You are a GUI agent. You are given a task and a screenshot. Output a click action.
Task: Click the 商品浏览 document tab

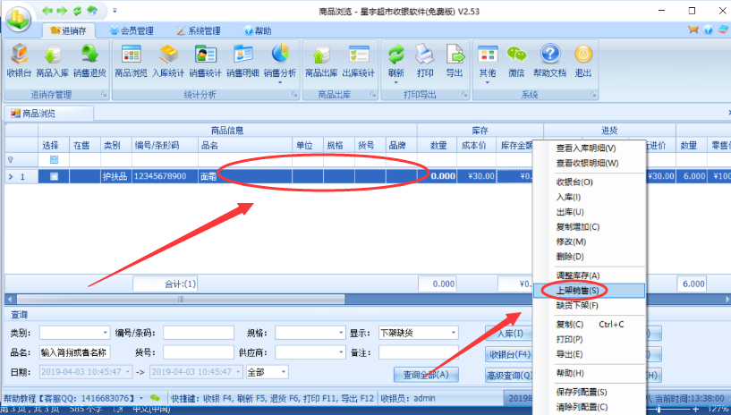click(x=48, y=114)
